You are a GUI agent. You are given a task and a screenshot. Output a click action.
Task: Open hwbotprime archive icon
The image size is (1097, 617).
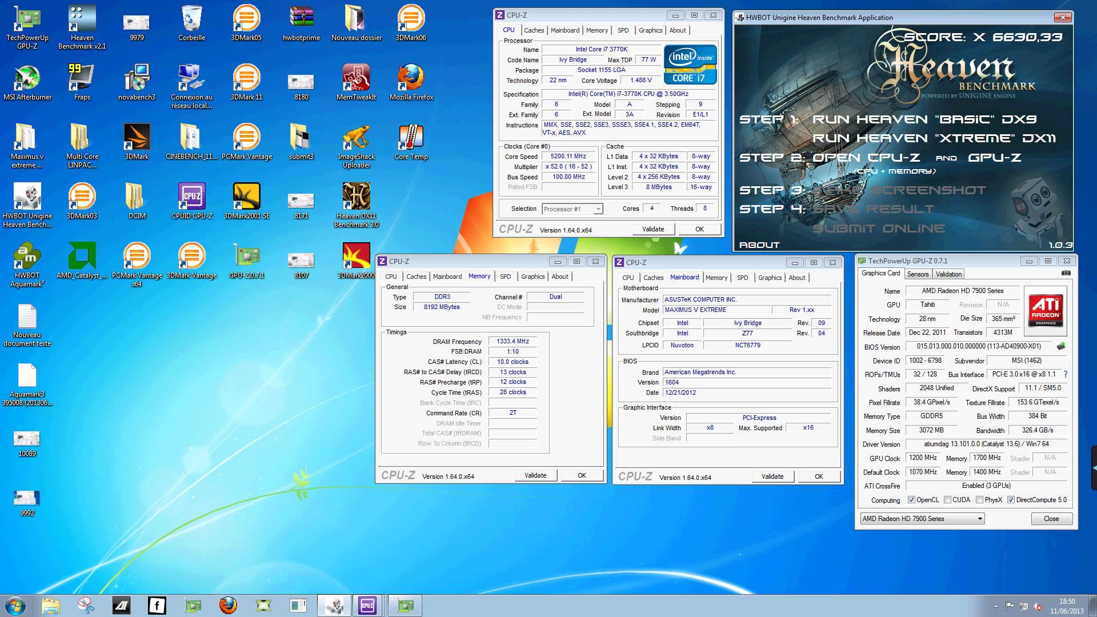click(301, 23)
